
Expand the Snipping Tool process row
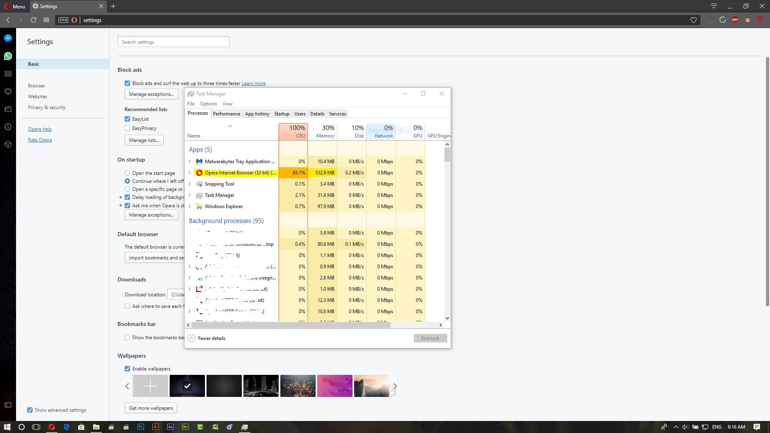tap(190, 184)
